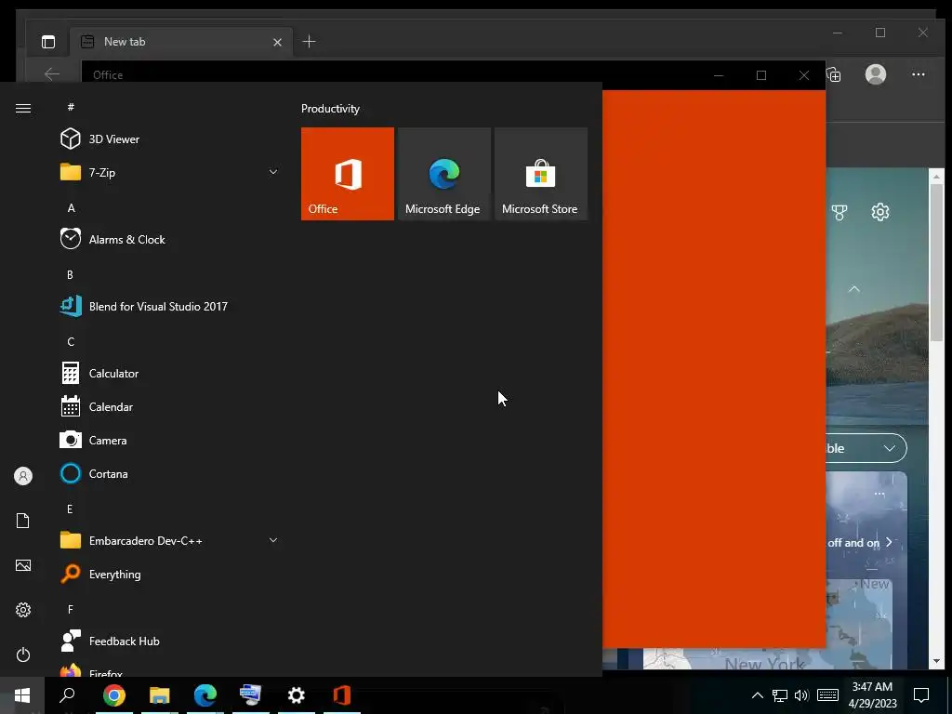Open the 7-Zip folder entry
Screen dimensions: 952x714
[x=170, y=172]
